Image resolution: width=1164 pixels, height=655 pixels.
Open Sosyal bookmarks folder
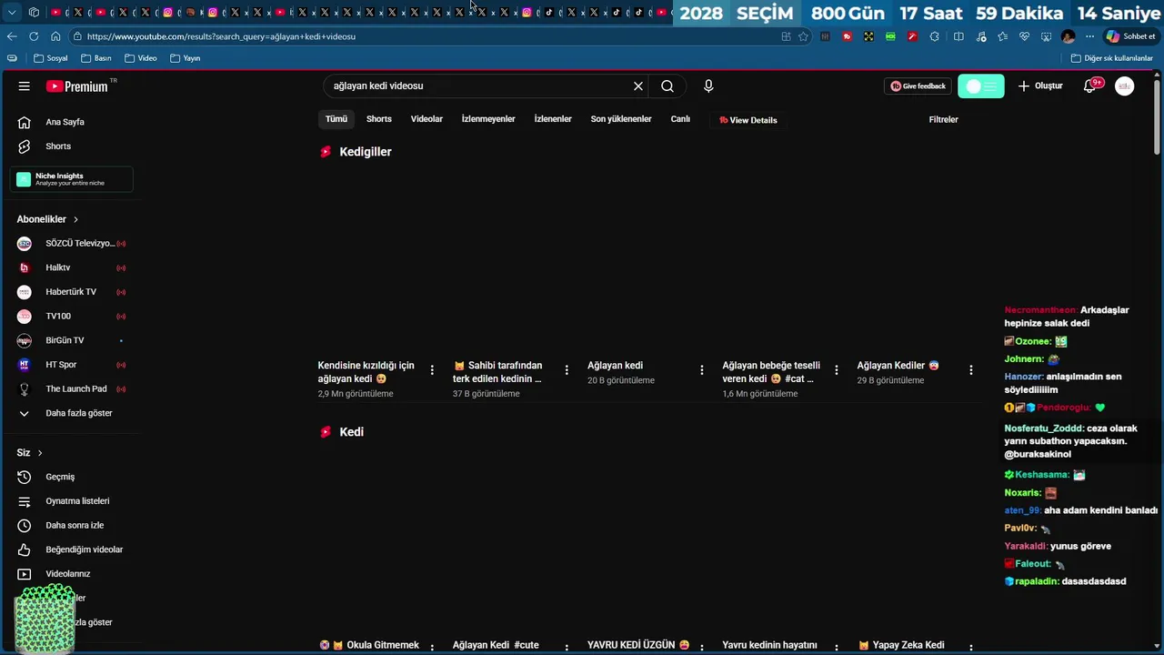(x=51, y=58)
